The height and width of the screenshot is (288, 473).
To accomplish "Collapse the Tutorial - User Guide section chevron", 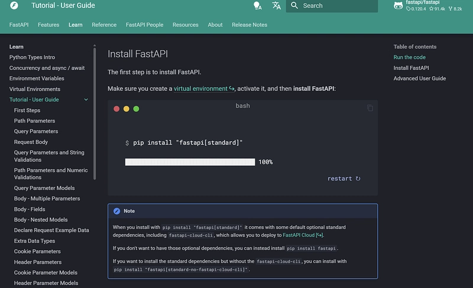I will [86, 100].
